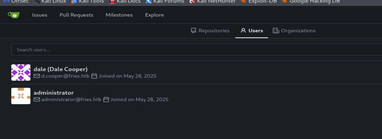Click the Repositories tab icon
This screenshot has height=139, width=382.
point(193,31)
